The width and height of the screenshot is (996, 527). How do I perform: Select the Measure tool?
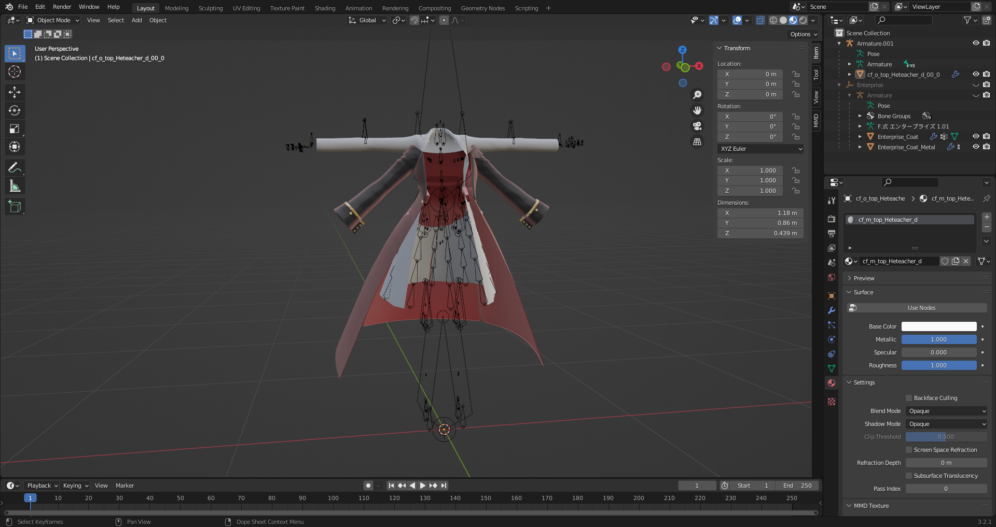(15, 186)
